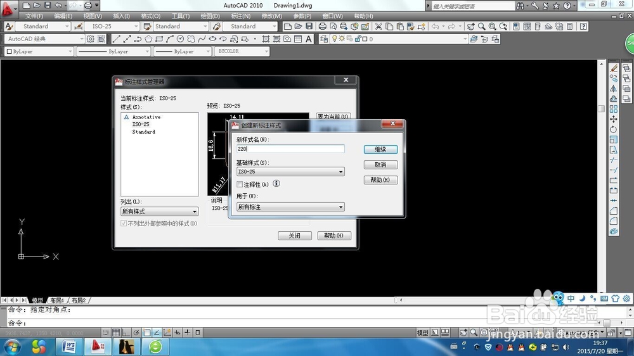The height and width of the screenshot is (356, 634).
Task: Enable the 注释性 (Annotative) checkbox
Action: point(240,184)
